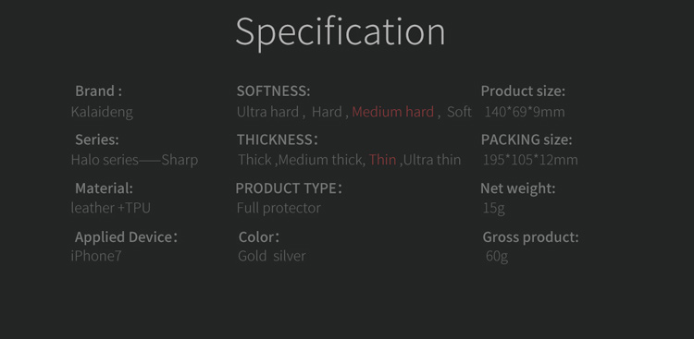The width and height of the screenshot is (694, 339).
Task: Click the iPhone7 applied device value
Action: tap(96, 256)
